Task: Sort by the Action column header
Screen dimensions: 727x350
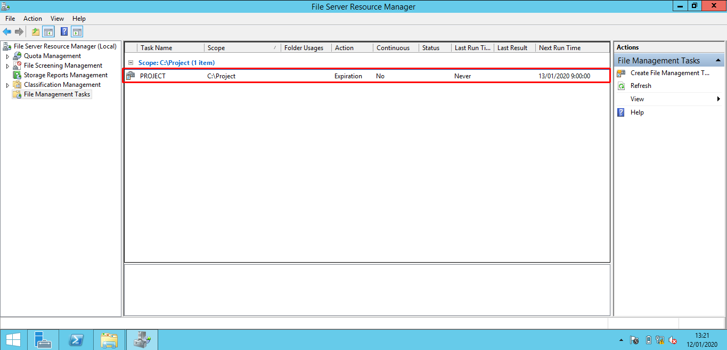Action: click(352, 48)
